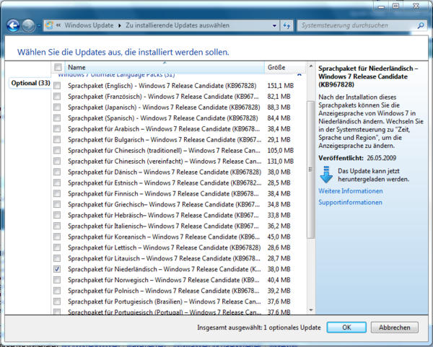433x347 pixels.
Task: Check the Sprachpaket für Polnisch checkbox
Action: 57,291
